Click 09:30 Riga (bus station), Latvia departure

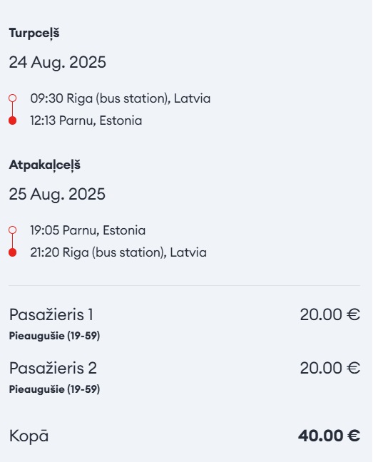tap(121, 98)
